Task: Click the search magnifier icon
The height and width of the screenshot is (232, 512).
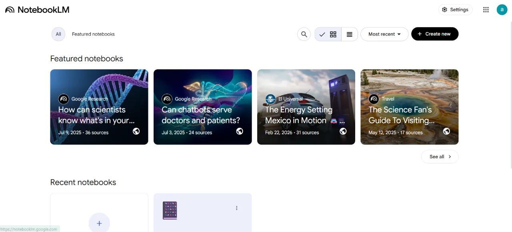Action: point(304,34)
